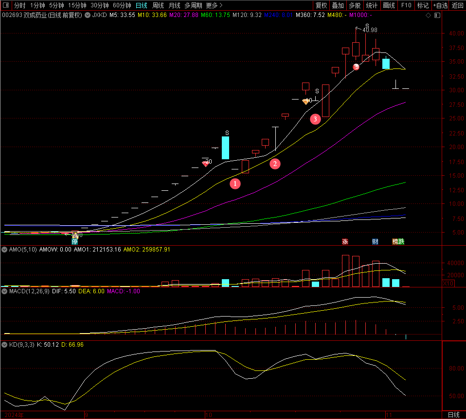The height and width of the screenshot is (419, 466).
Task: Click the 返回 back button
Action: [x=458, y=5]
